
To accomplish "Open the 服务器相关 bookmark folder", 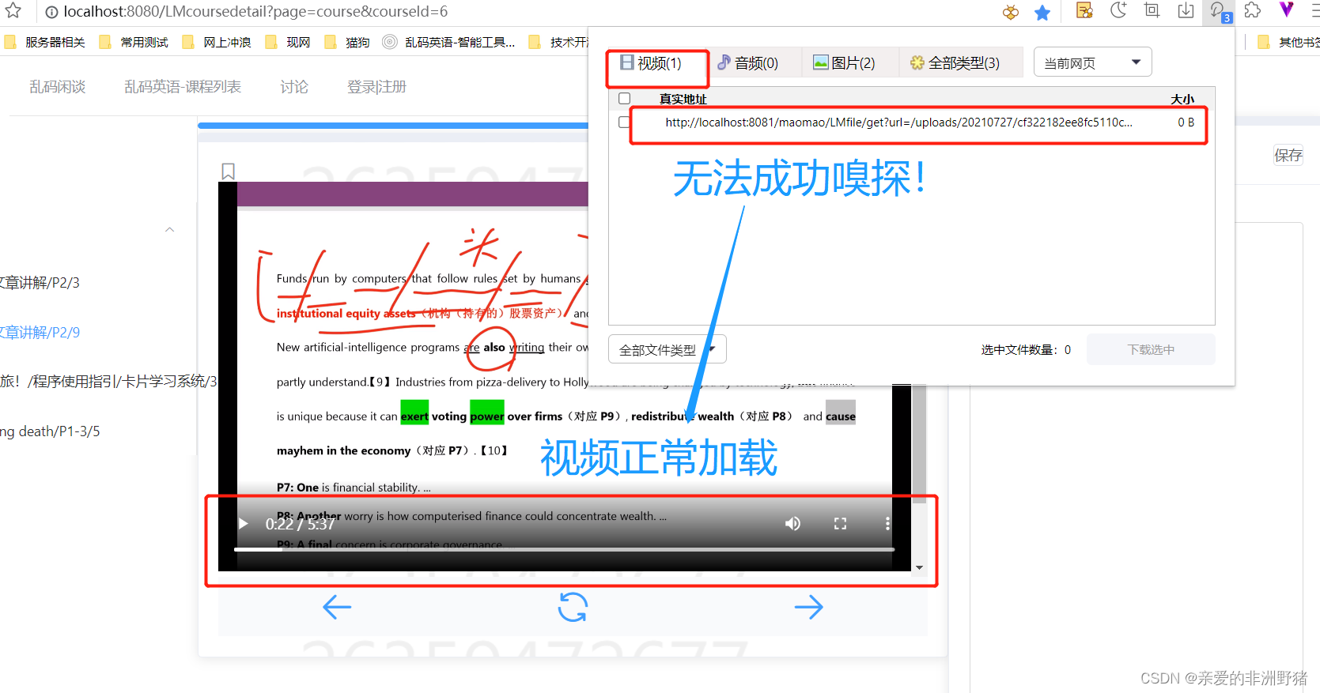I will point(45,43).
